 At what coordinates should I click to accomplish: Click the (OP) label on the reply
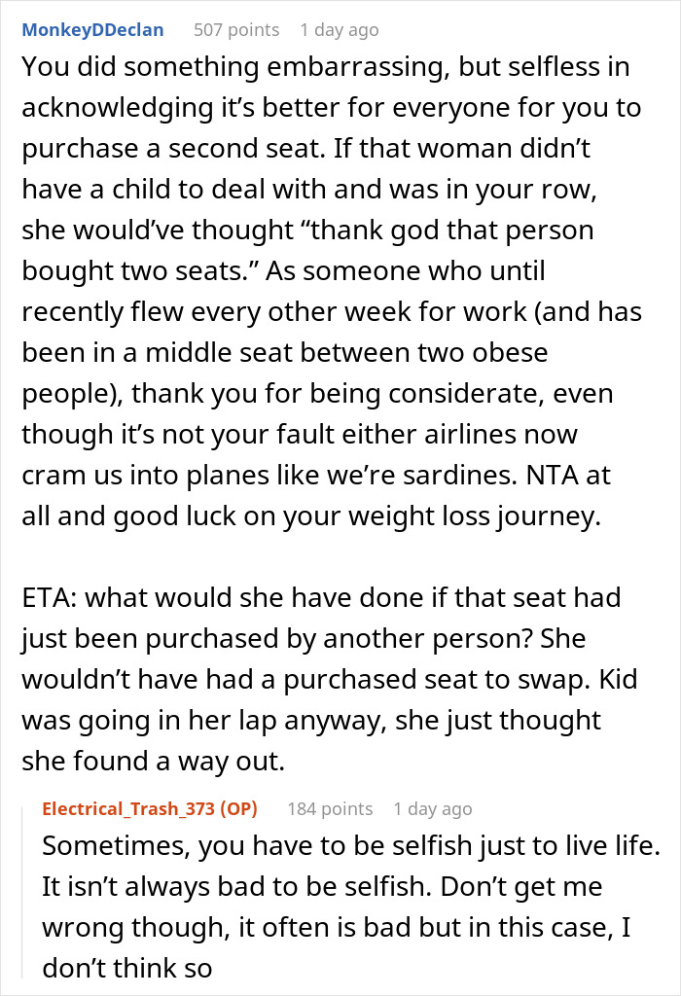244,808
